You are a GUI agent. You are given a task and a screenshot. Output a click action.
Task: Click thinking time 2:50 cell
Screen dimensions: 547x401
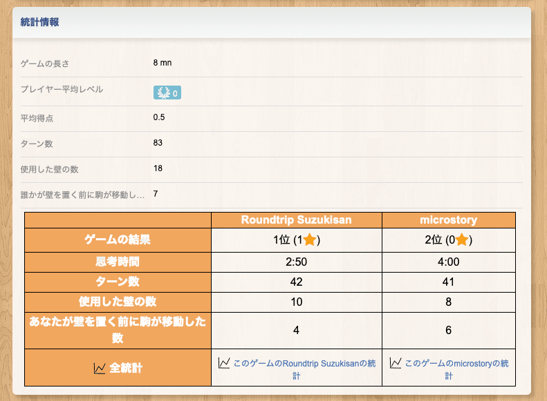297,262
